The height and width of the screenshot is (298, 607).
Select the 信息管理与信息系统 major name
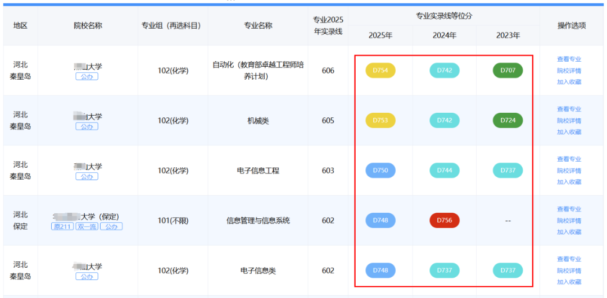[258, 221]
